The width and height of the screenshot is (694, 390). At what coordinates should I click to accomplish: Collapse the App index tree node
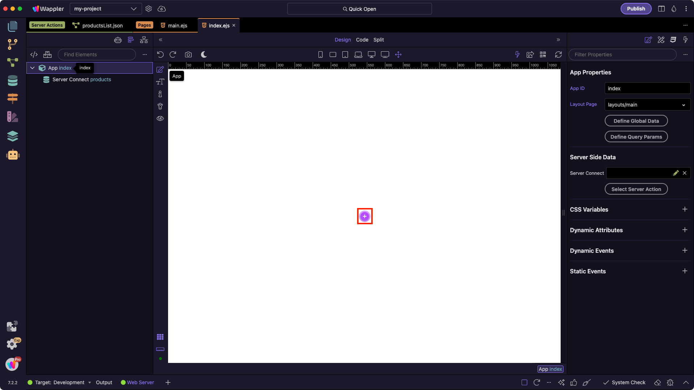[x=33, y=68]
